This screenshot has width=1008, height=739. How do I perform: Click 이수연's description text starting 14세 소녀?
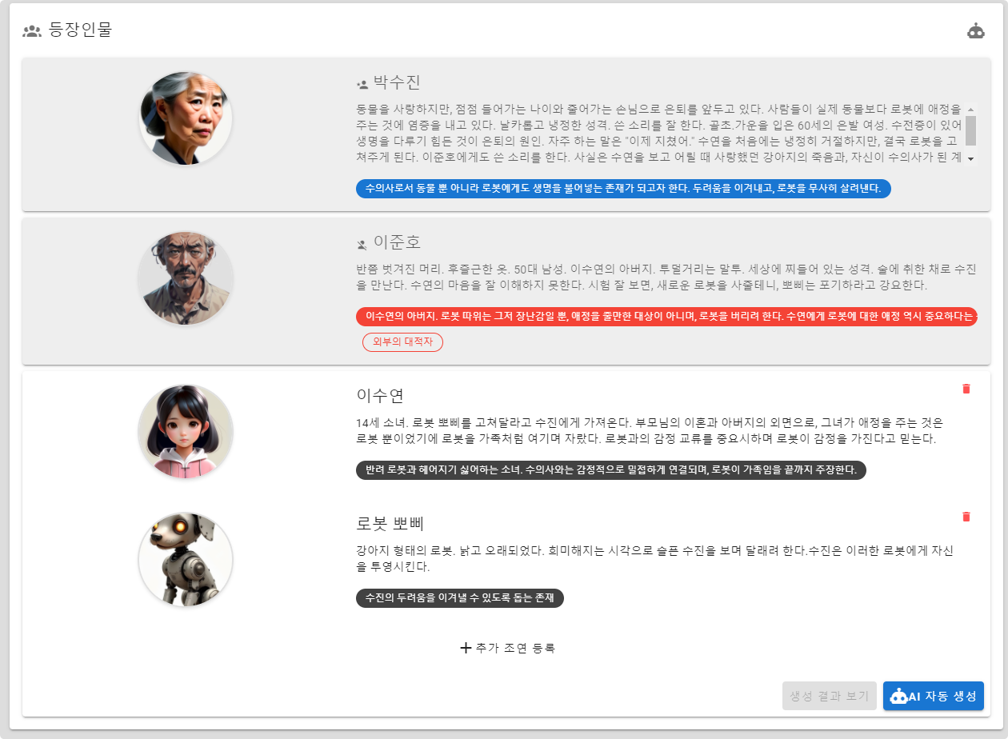(650, 430)
